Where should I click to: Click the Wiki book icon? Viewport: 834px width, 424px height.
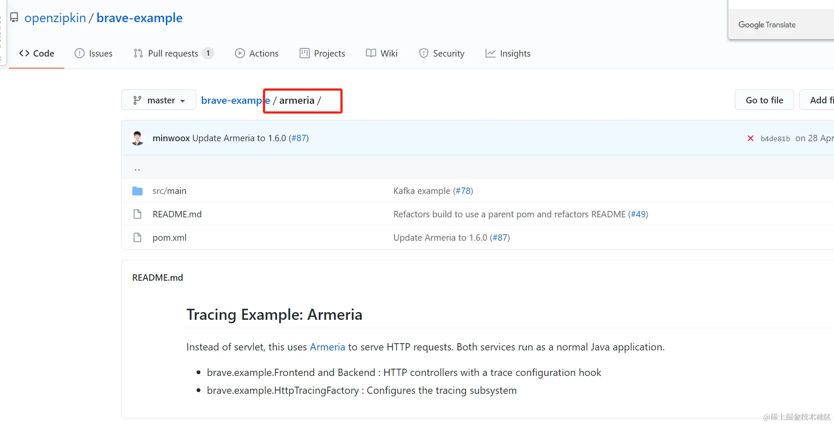pos(371,53)
